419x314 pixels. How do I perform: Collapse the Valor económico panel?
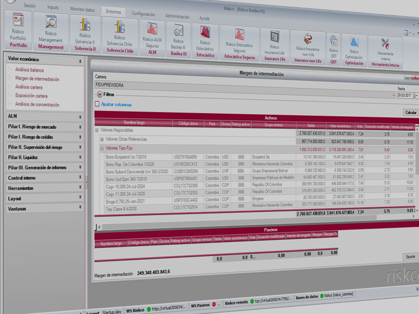click(80, 61)
